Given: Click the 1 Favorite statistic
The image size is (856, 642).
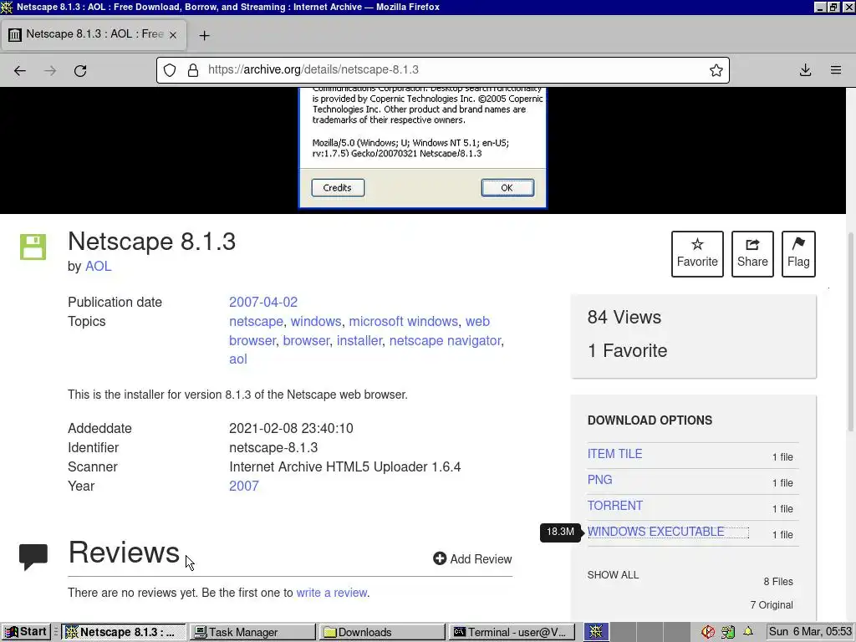Looking at the screenshot, I should [x=627, y=350].
